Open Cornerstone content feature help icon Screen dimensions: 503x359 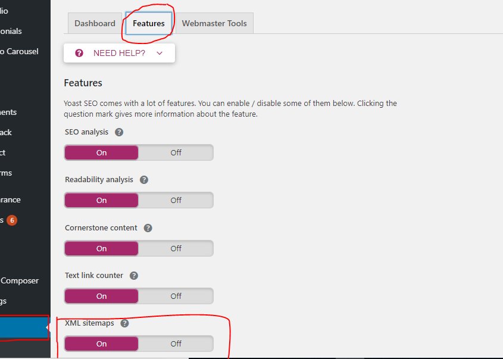tap(148, 227)
